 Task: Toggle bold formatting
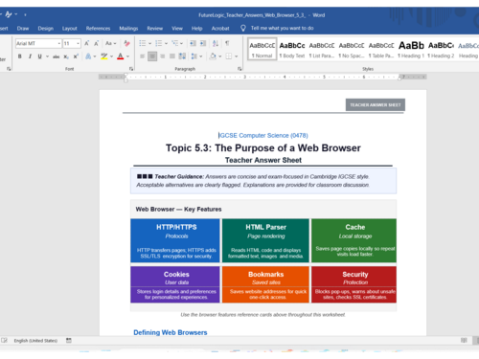pos(20,56)
